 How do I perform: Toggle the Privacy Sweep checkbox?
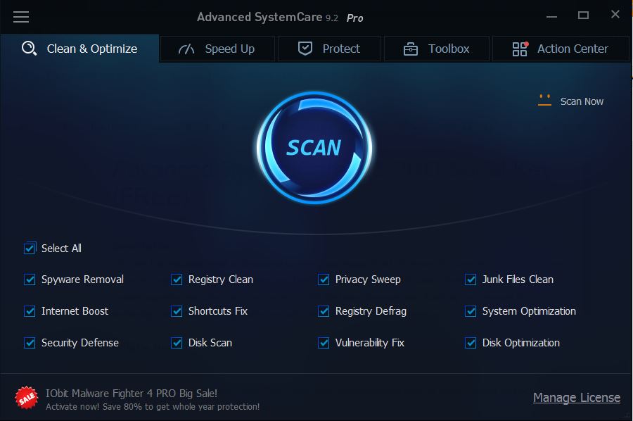coord(324,279)
